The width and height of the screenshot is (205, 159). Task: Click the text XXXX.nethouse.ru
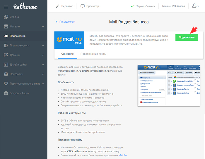click(x=77, y=151)
